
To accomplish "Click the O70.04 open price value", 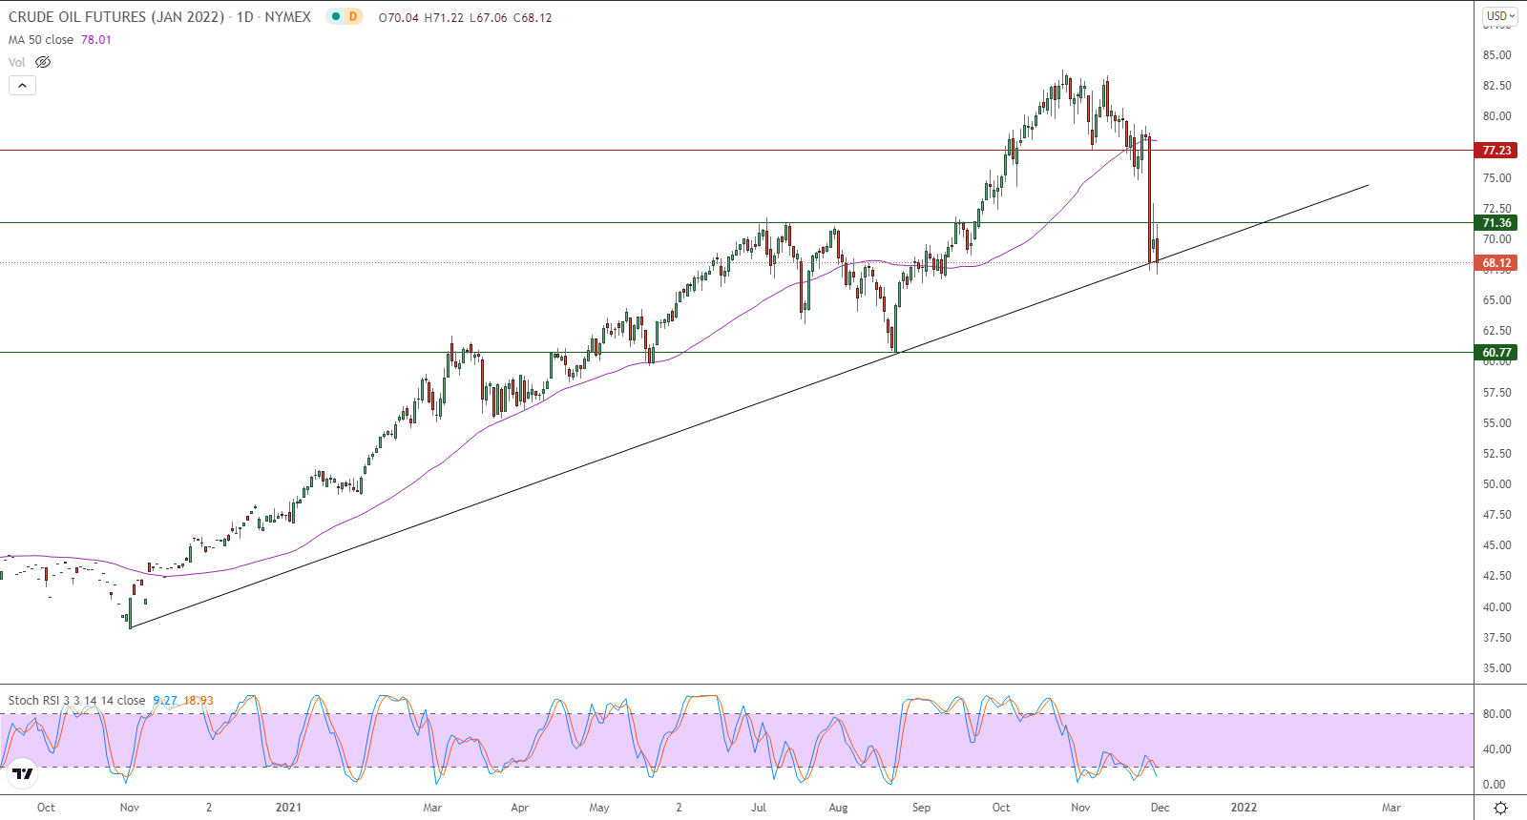I will coord(399,18).
